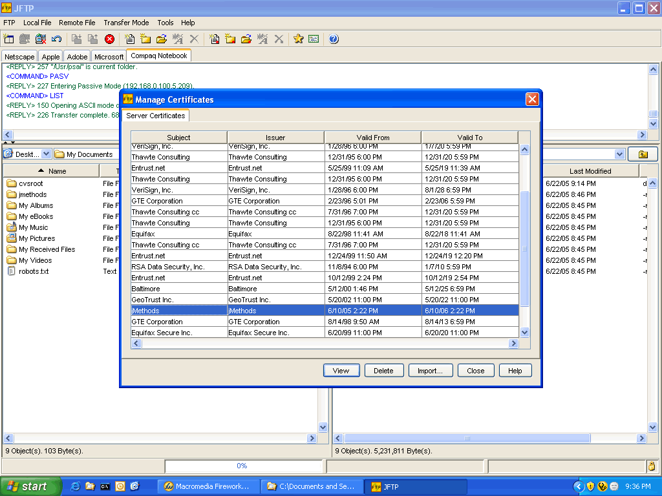Create a new local folder from the toolbar

pyautogui.click(x=145, y=39)
